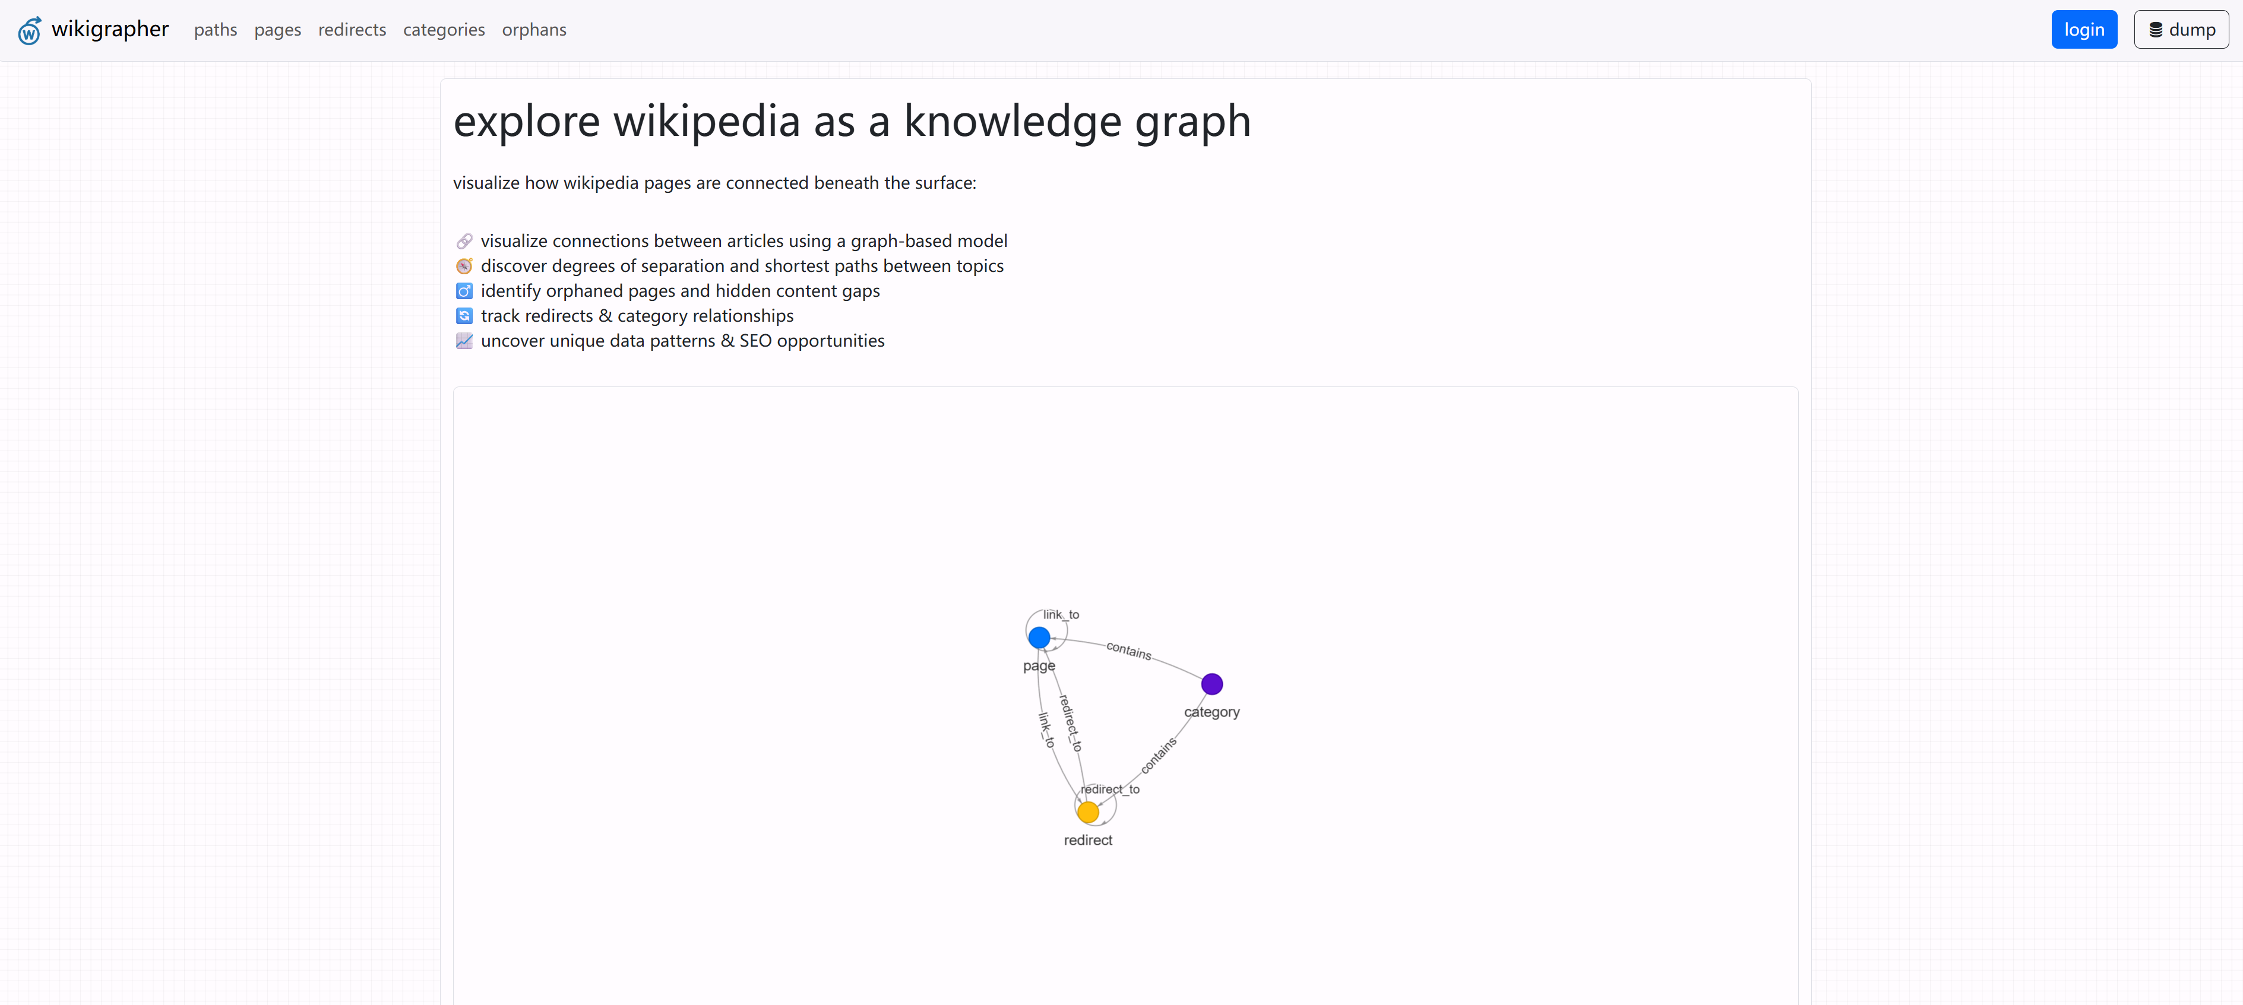2243x1005 pixels.
Task: Open the orphans navigation link
Action: pyautogui.click(x=534, y=30)
